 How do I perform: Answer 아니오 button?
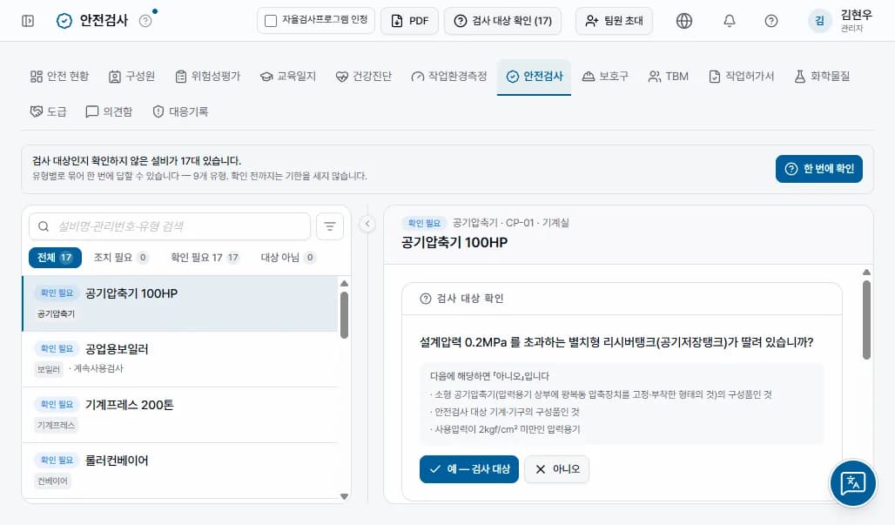[556, 469]
